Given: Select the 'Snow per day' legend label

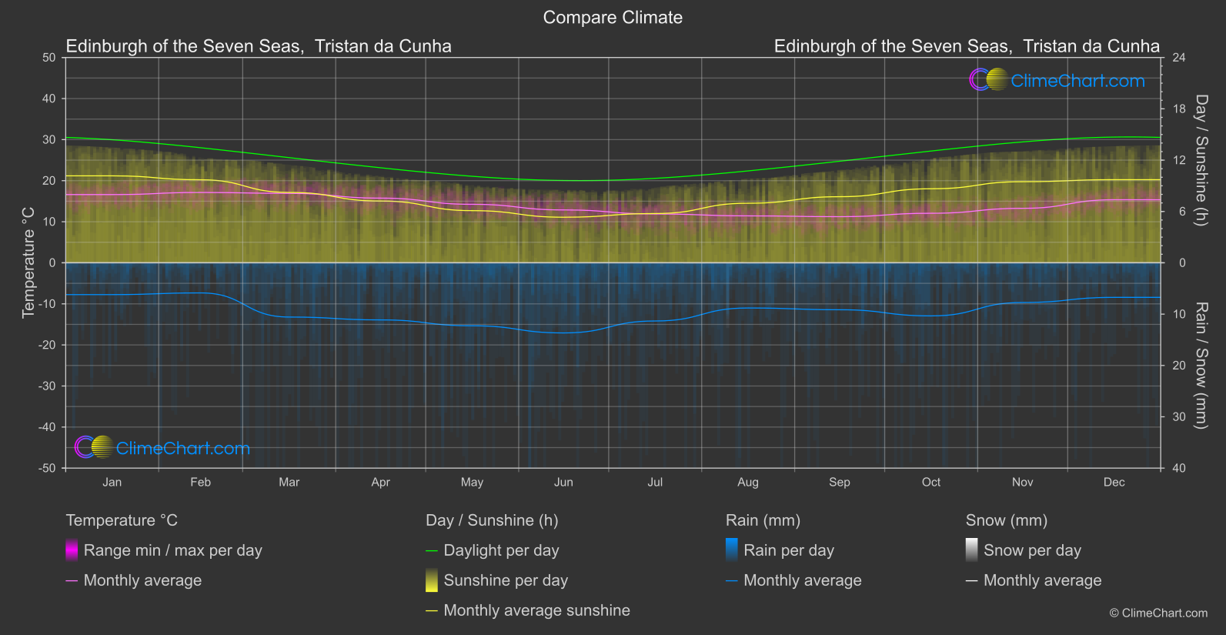Looking at the screenshot, I should pyautogui.click(x=1033, y=550).
